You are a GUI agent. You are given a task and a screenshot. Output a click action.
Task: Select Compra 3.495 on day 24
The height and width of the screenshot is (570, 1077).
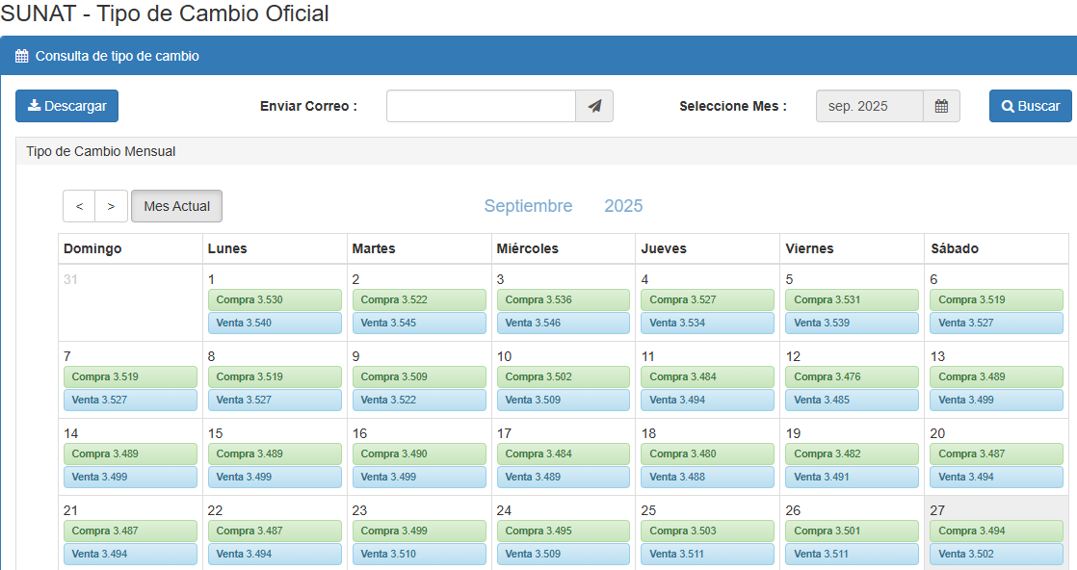click(x=564, y=531)
